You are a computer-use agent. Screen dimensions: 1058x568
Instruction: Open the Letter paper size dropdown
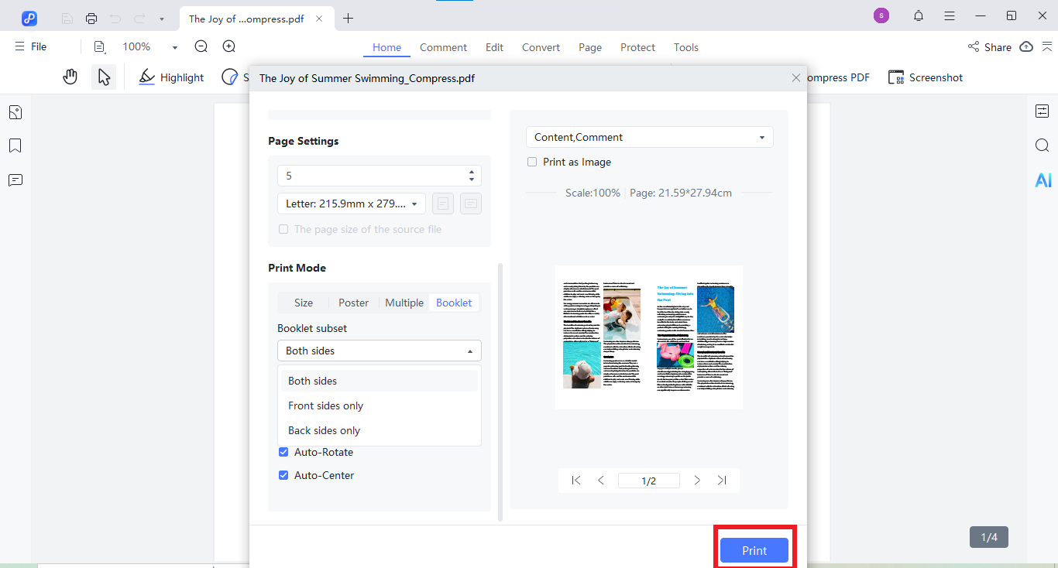[352, 204]
